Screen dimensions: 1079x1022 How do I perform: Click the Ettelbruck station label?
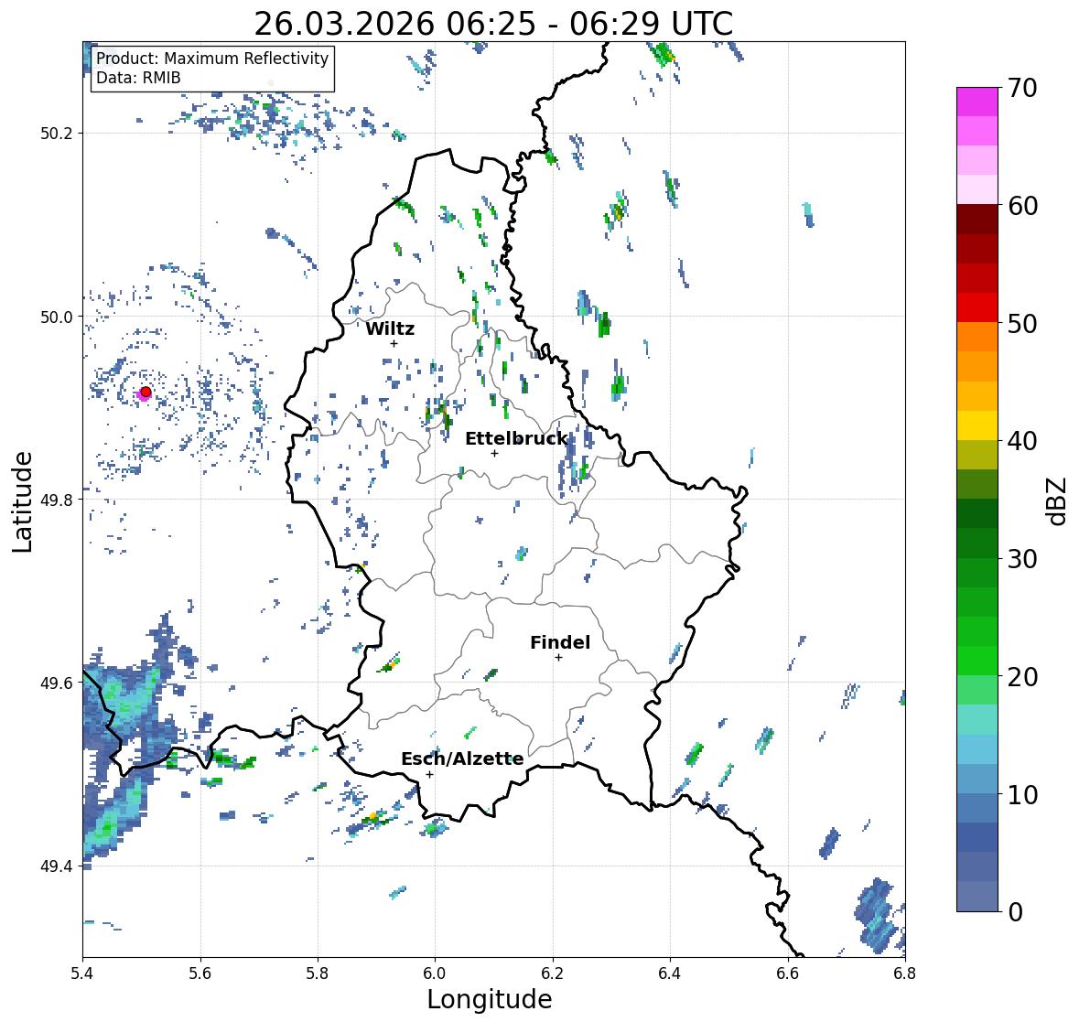coord(516,439)
